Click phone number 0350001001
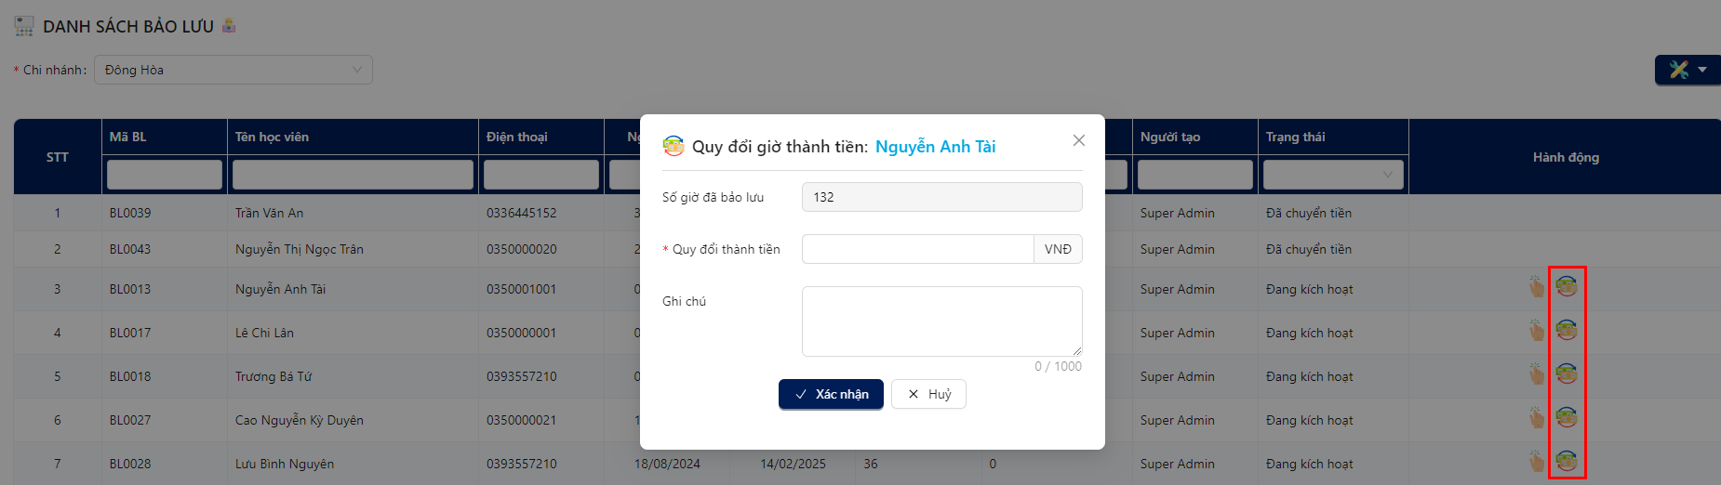 point(522,289)
